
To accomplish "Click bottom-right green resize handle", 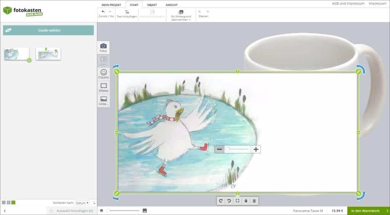I will (358, 193).
